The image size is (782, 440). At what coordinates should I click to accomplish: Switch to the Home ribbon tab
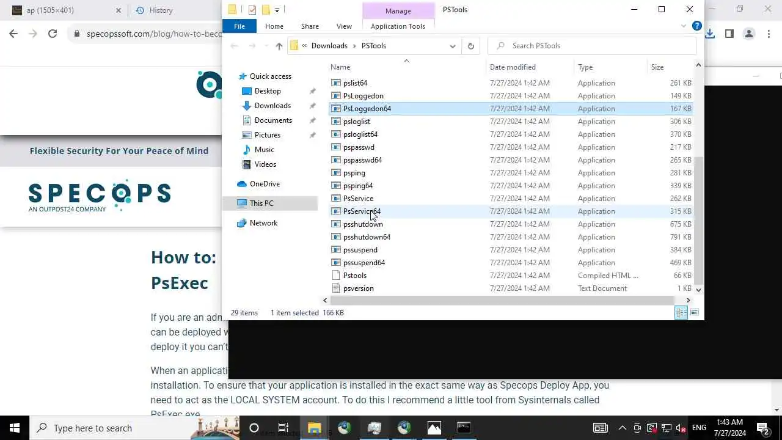pos(274,26)
